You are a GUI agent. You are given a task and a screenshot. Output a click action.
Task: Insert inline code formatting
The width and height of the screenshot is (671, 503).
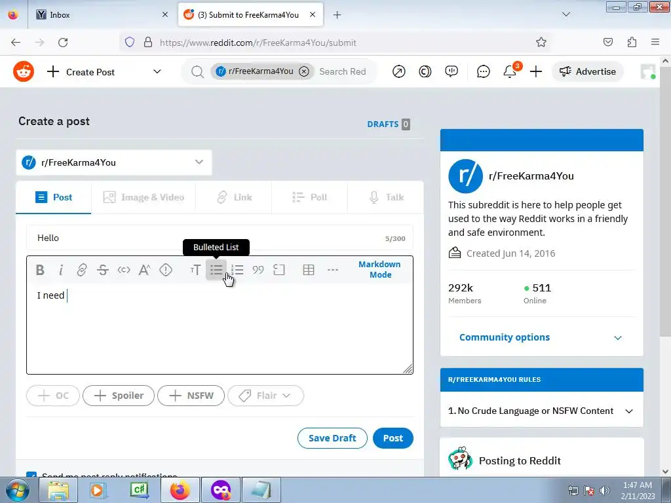[124, 270]
